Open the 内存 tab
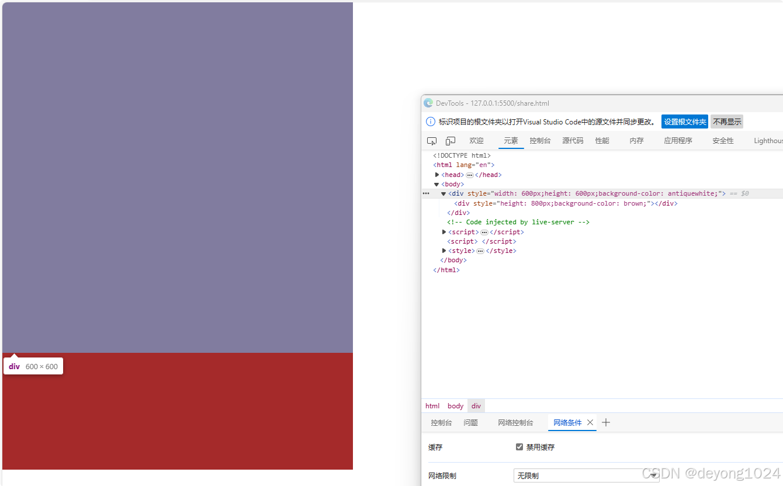 click(x=637, y=141)
